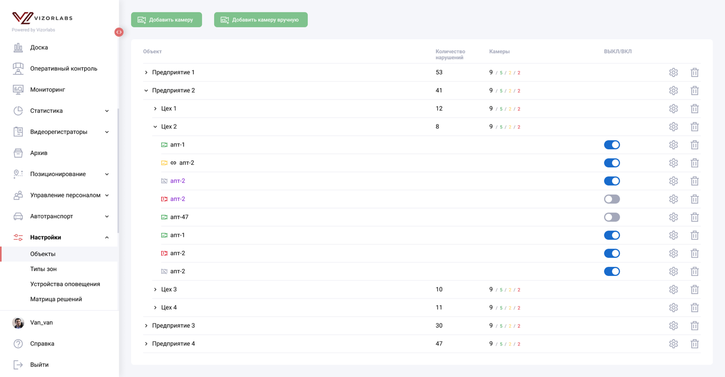The height and width of the screenshot is (377, 725).
Task: Click the red sidebar collapse button
Action: coord(119,32)
